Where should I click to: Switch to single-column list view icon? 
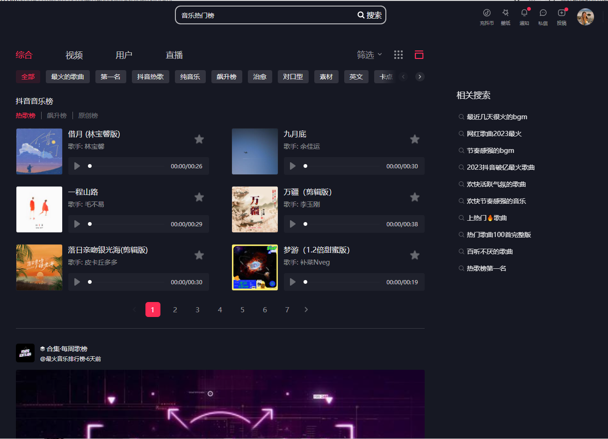[419, 55]
